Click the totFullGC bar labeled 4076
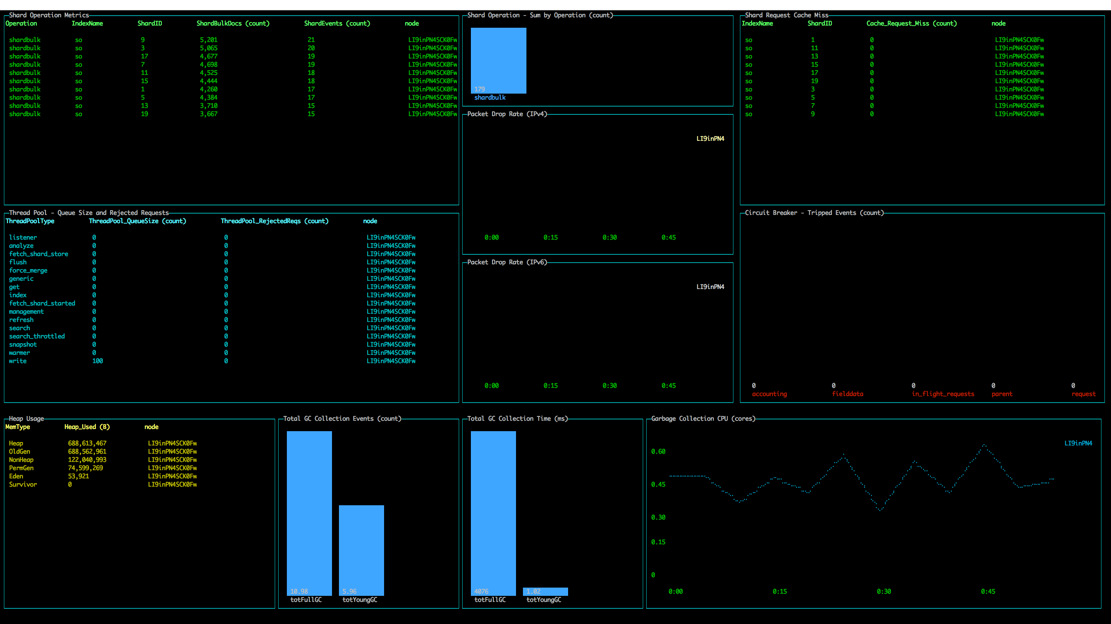The width and height of the screenshot is (1111, 624). pyautogui.click(x=493, y=513)
